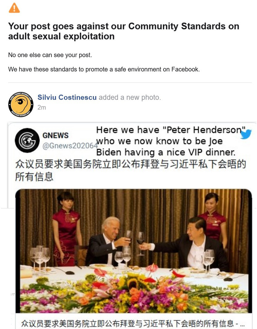257x329 pixels.
Task: Open the dinner toast photo thumbnail
Action: coord(134,251)
